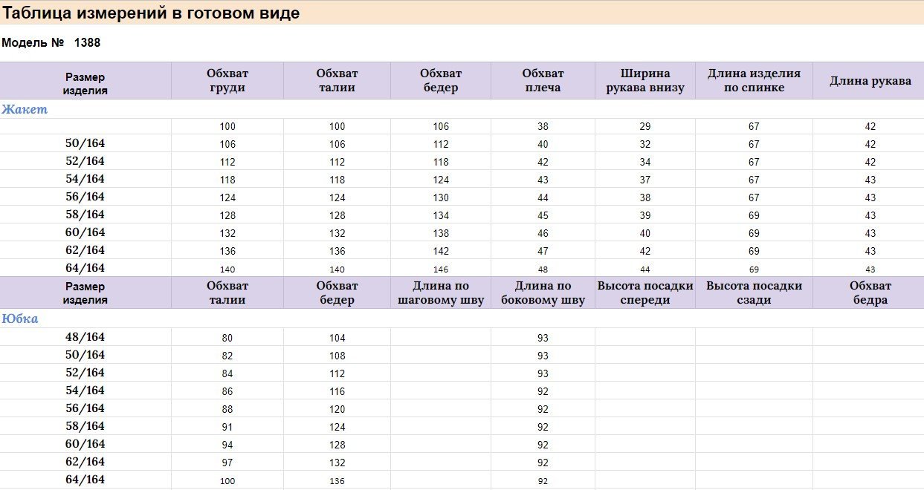The width and height of the screenshot is (924, 490).
Task: Click the 48/164 size row label
Action: tap(85, 337)
